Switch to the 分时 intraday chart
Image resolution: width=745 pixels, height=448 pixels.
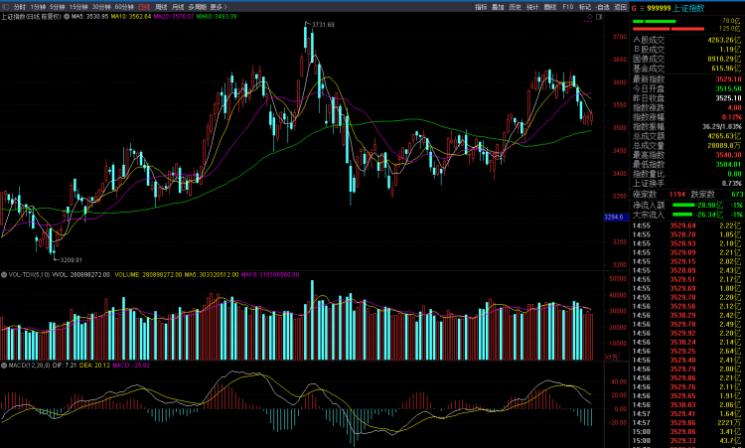(x=20, y=6)
